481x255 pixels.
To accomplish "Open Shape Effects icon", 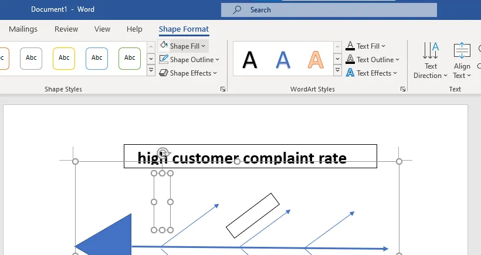I will coord(164,73).
